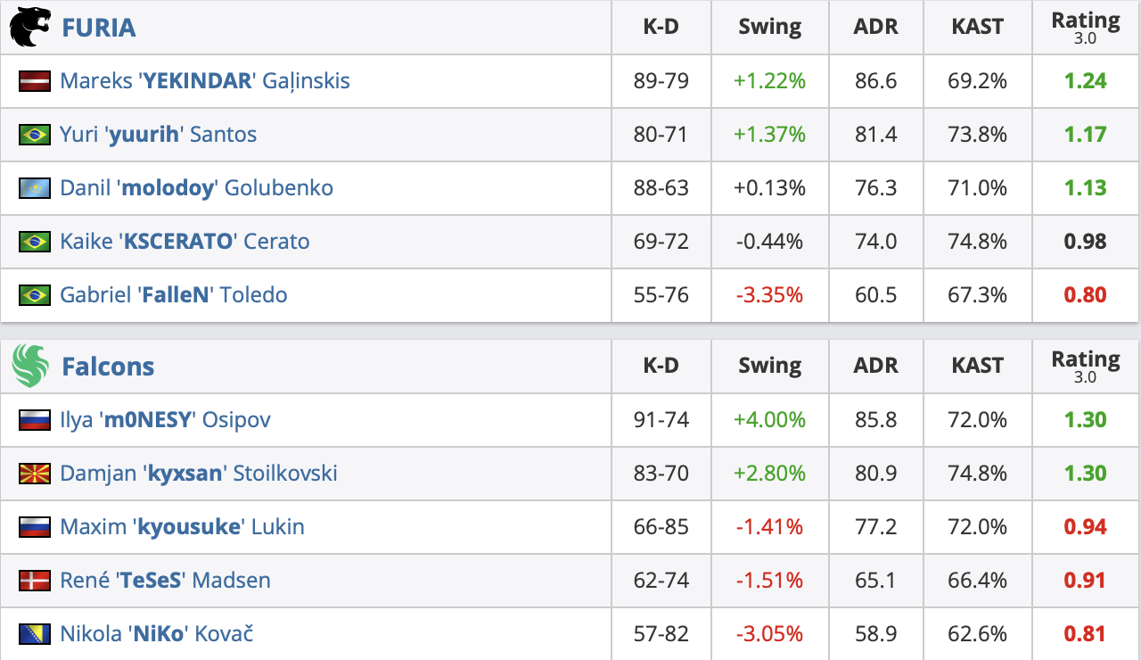This screenshot has width=1141, height=660.
Task: Click the Danish flag beside TeSeS
Action: tap(34, 581)
